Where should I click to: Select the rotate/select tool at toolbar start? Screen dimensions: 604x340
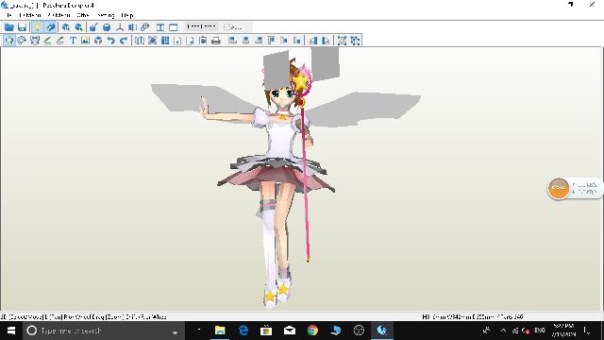pos(9,40)
